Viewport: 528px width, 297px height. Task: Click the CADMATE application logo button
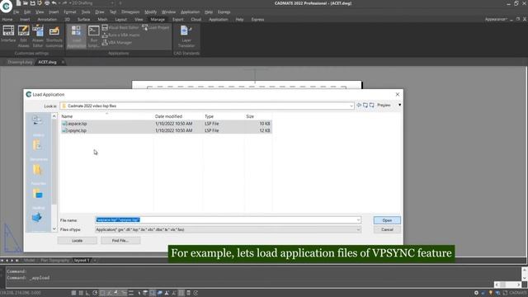pos(6,6)
